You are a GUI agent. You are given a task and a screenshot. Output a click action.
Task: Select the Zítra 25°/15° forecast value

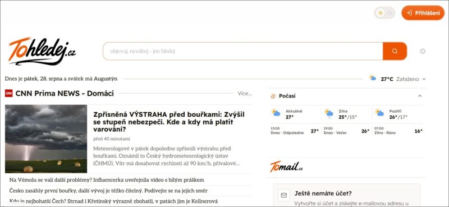[x=348, y=117]
